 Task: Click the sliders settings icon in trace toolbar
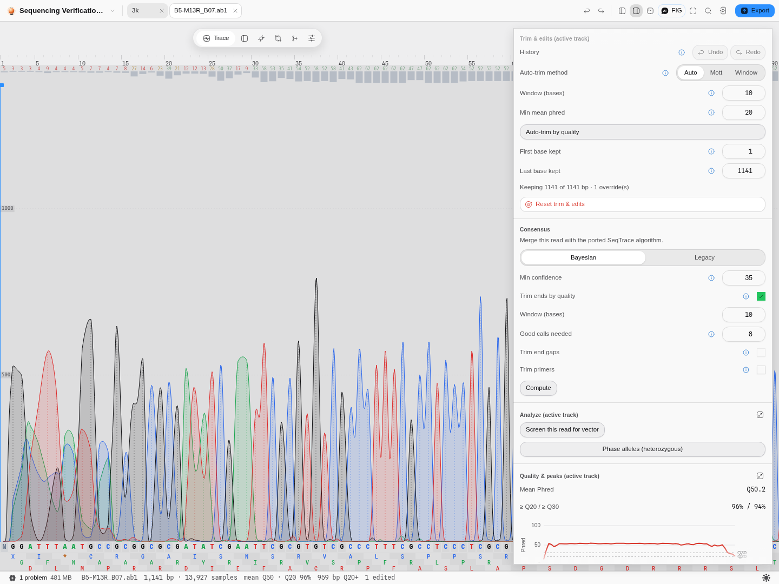pos(312,38)
